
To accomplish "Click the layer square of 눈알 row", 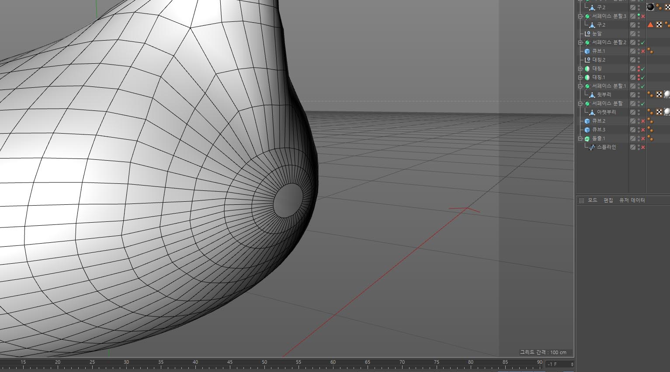I will [632, 34].
